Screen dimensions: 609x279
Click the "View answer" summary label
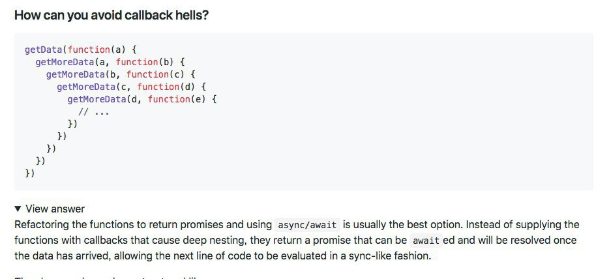(55, 209)
